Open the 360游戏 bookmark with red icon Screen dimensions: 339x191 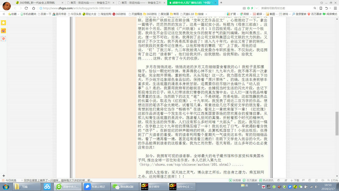pos(119,14)
